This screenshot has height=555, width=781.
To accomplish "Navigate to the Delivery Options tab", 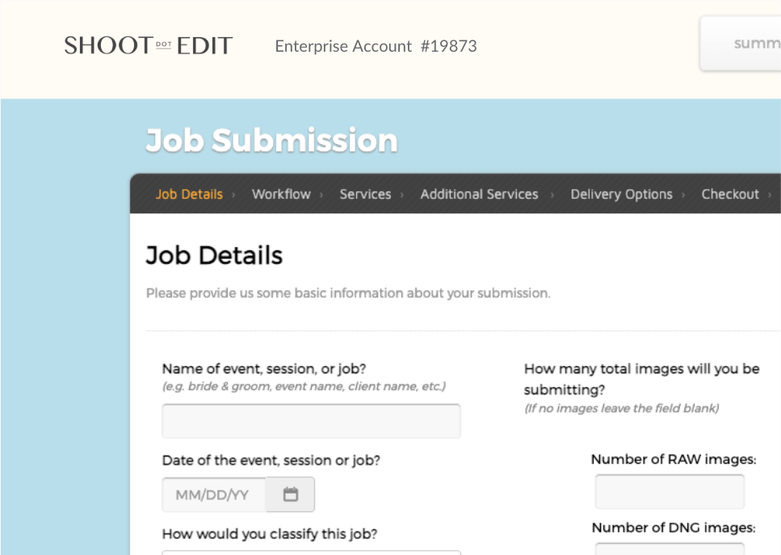I will (x=621, y=194).
